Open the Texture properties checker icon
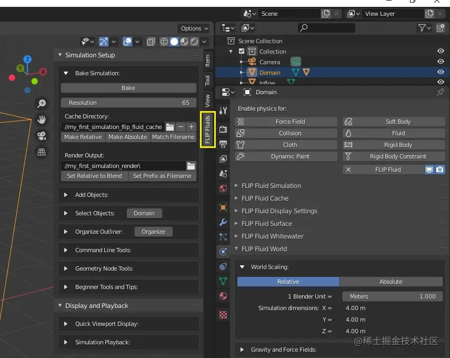 [x=223, y=315]
